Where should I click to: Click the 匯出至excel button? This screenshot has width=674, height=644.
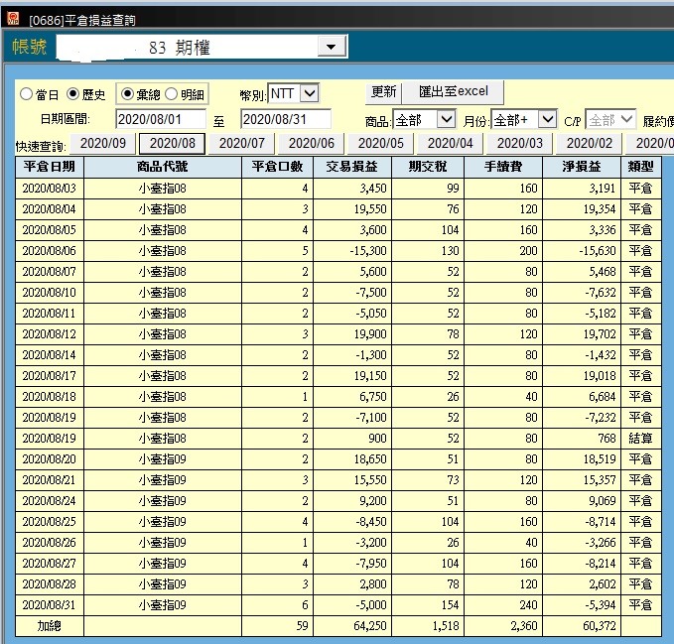(x=453, y=92)
